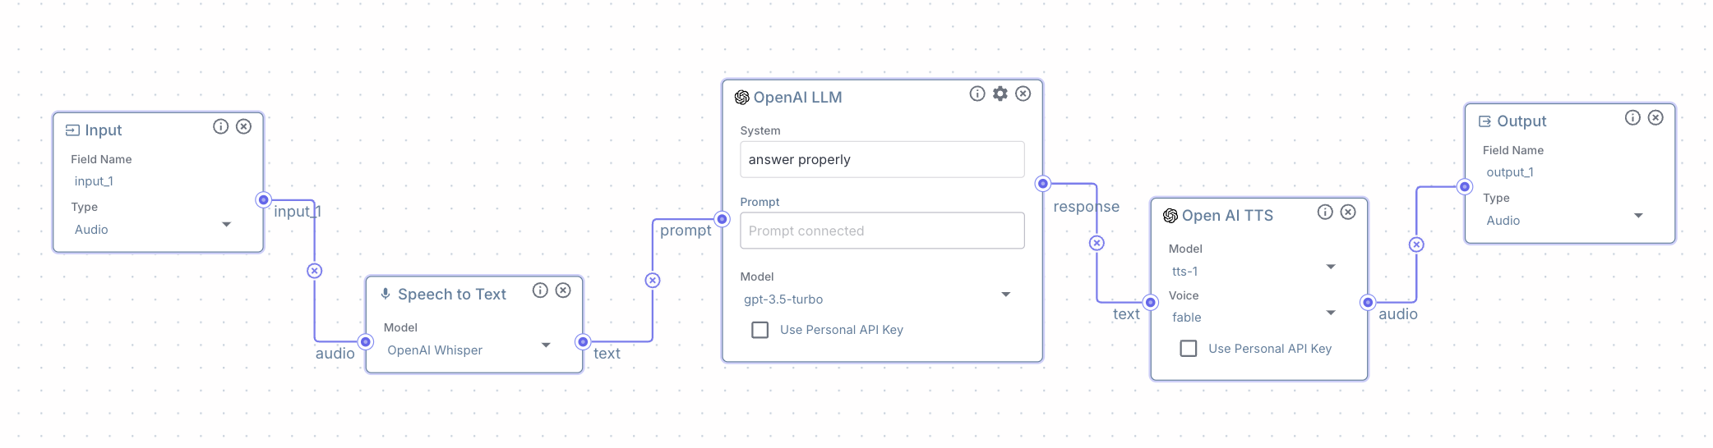Enable Use Personal API Key in Open AI TTS
The width and height of the screenshot is (1713, 448).
click(1189, 349)
